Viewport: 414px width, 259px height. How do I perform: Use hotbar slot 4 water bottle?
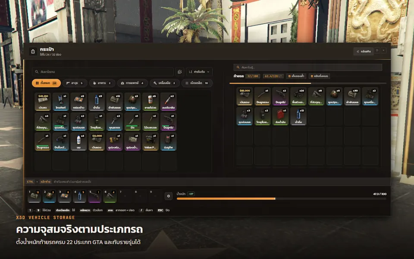click(x=79, y=196)
